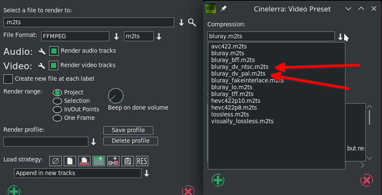This screenshot has height=195, width=382.
Task: Expand the File Format FFMPEG dropdown arrow
Action: (x=116, y=37)
